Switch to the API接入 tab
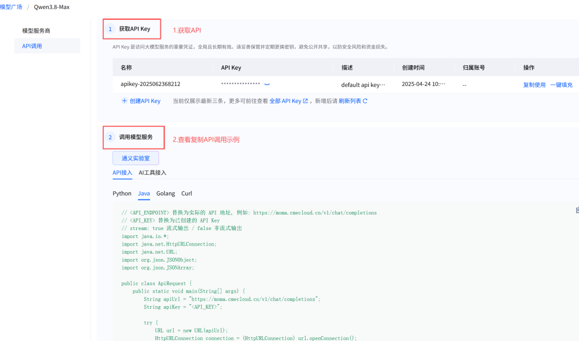Viewport: 579px width, 341px height. [x=122, y=173]
